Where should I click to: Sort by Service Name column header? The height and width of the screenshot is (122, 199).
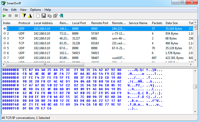tap(139, 23)
